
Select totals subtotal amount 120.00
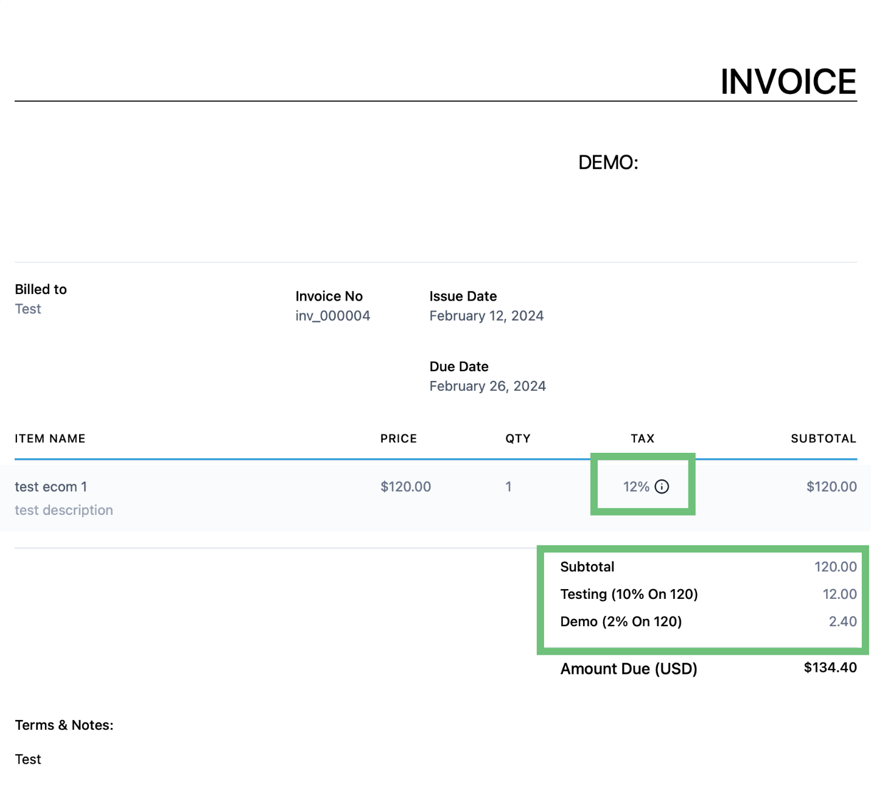(x=836, y=567)
